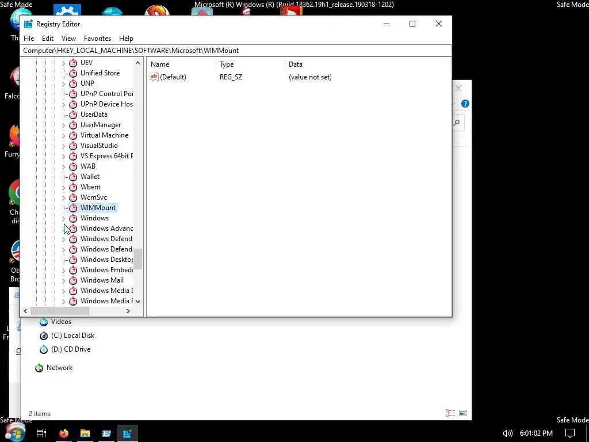Viewport: 589px width, 442px height.
Task: Open the Edit menu
Action: click(48, 39)
